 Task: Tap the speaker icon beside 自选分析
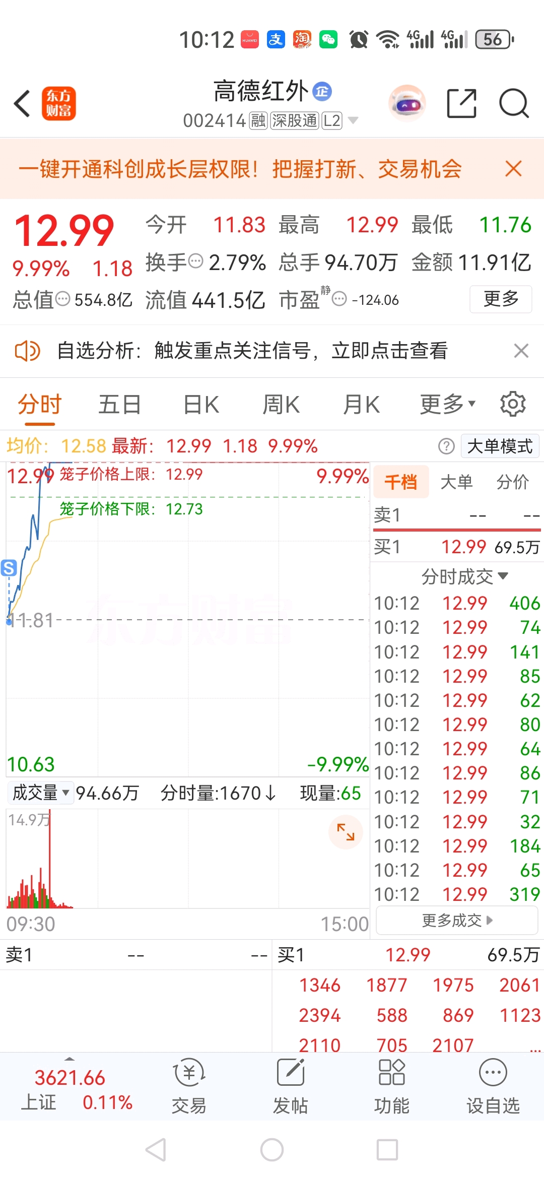point(27,351)
